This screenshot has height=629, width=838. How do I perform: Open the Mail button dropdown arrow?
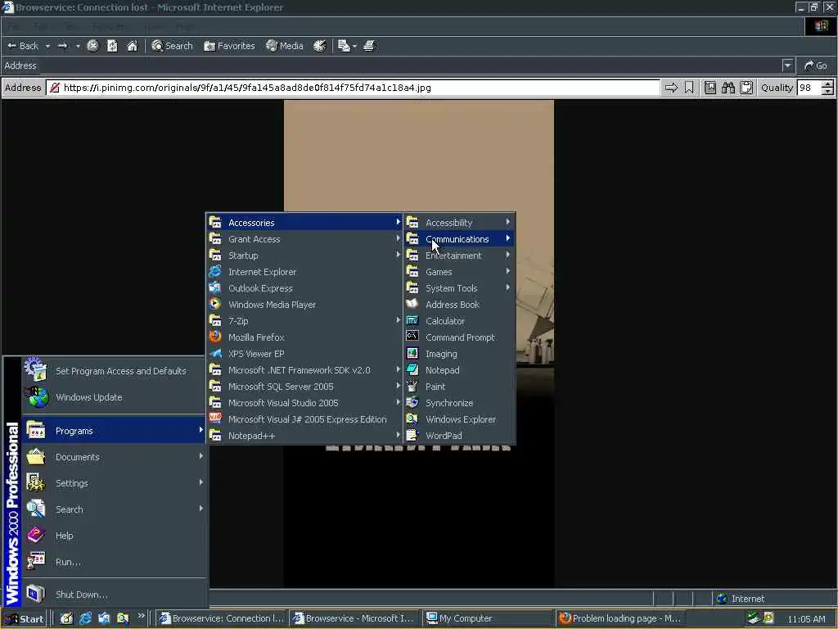[x=354, y=46]
